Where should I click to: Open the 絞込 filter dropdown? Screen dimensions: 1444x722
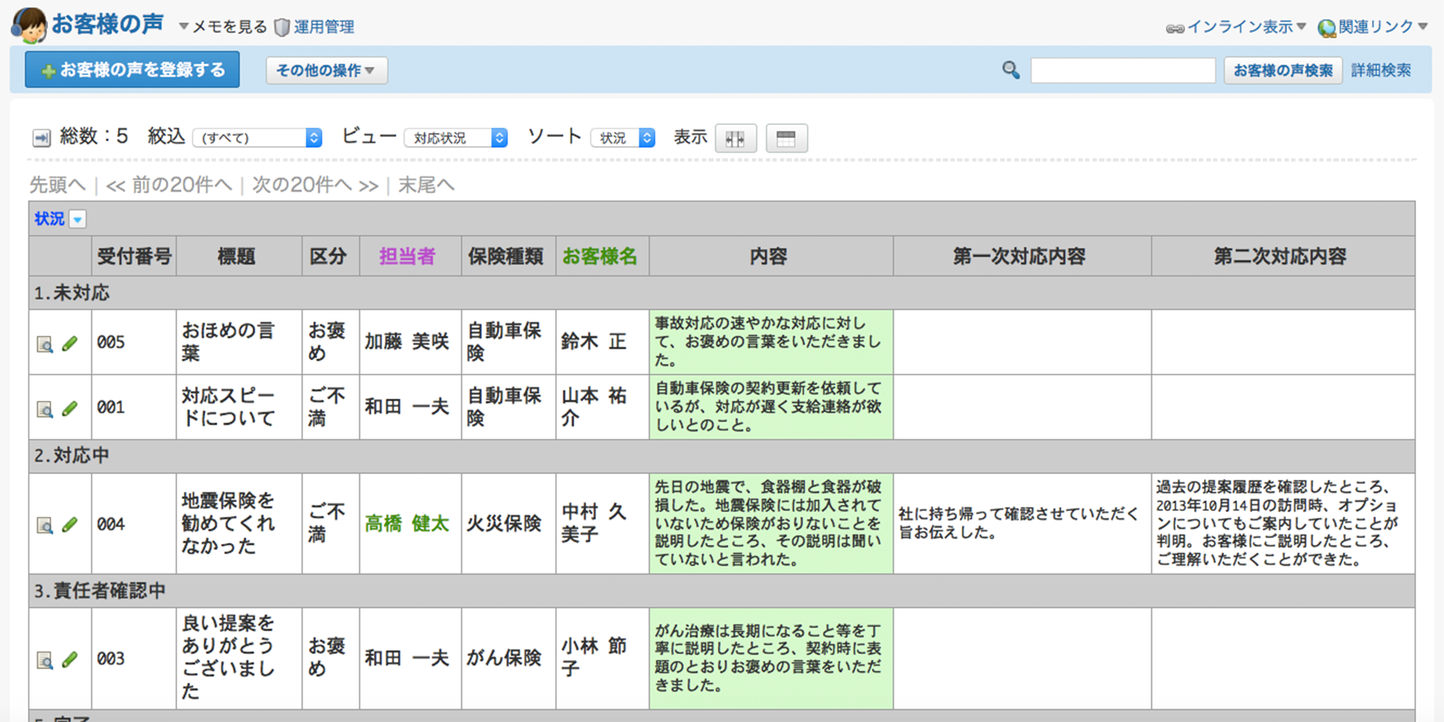pyautogui.click(x=257, y=138)
